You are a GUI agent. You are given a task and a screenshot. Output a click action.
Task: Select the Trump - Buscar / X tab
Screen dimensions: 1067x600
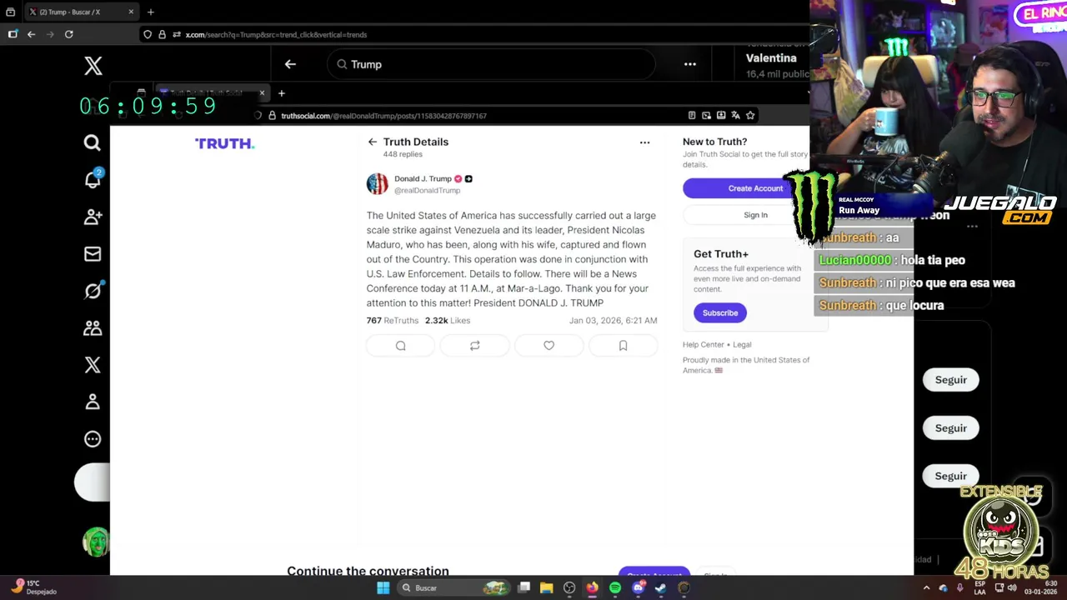tap(79, 12)
